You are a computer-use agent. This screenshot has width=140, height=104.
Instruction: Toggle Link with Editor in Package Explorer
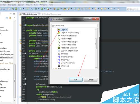[x=10, y=18]
